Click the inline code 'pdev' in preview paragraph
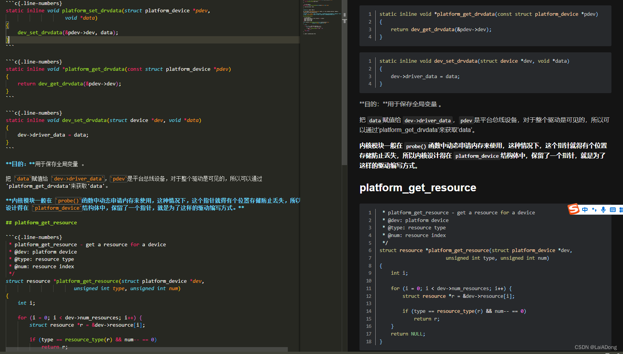 (x=466, y=120)
